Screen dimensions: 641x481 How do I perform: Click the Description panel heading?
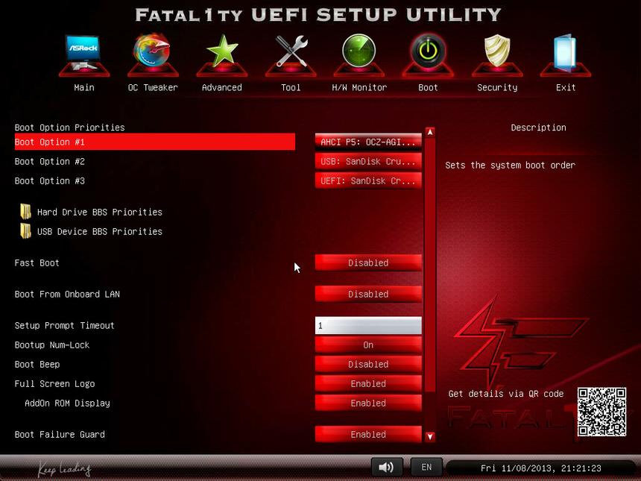[x=538, y=128]
